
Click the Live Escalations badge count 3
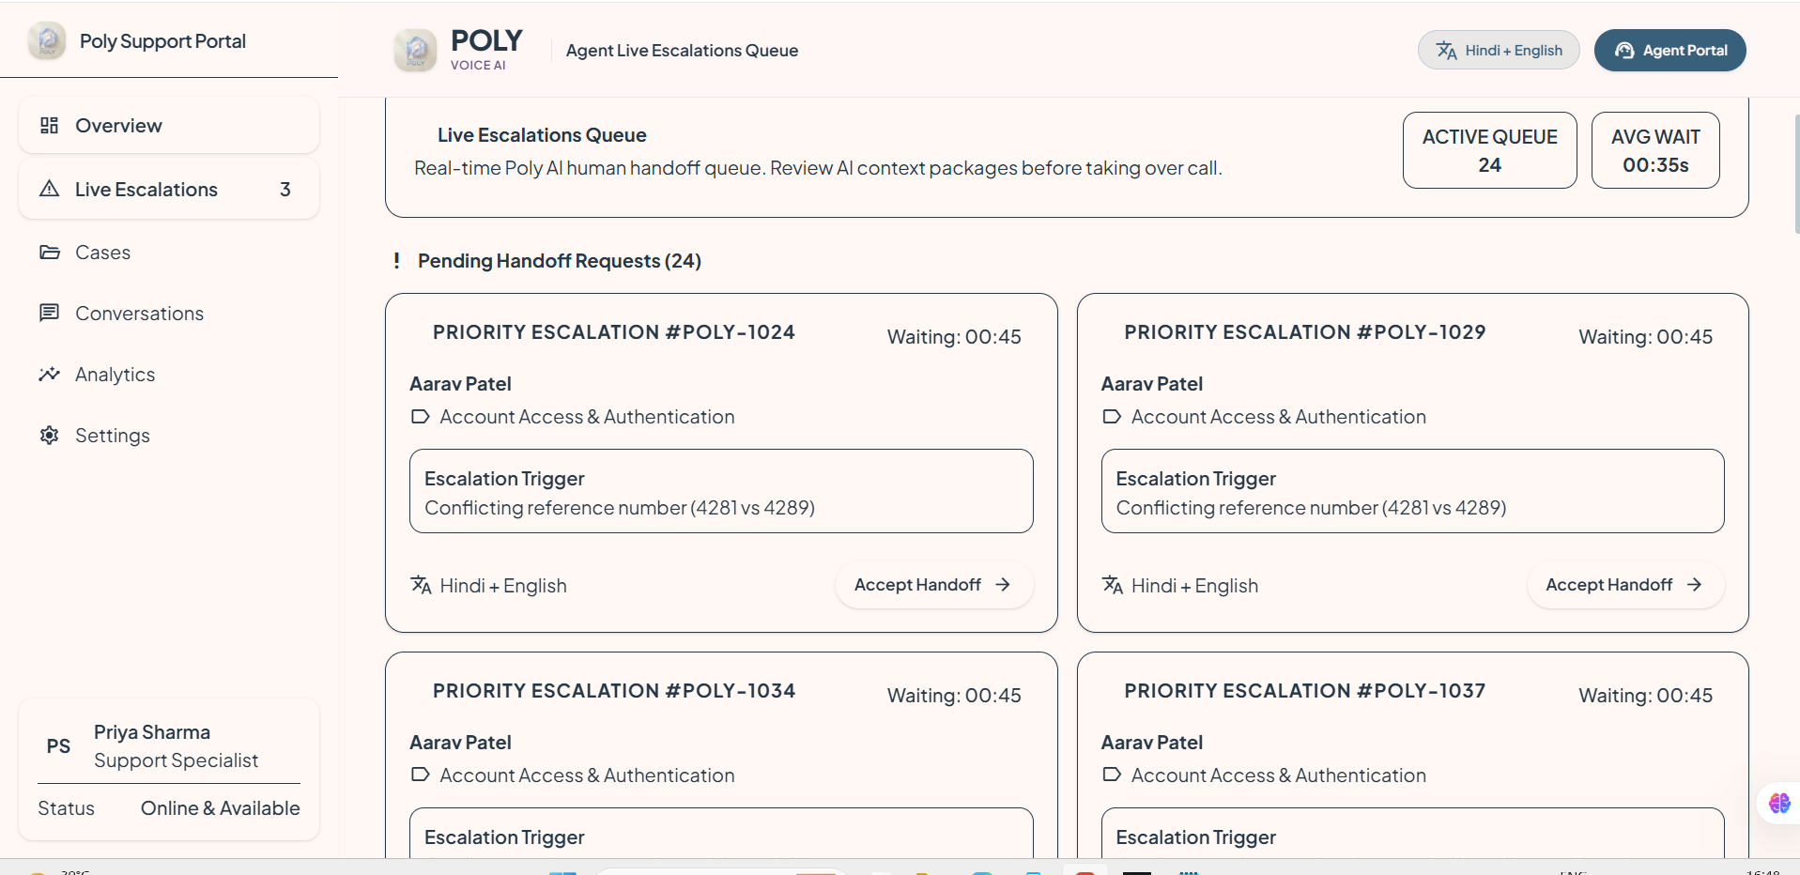(x=285, y=189)
